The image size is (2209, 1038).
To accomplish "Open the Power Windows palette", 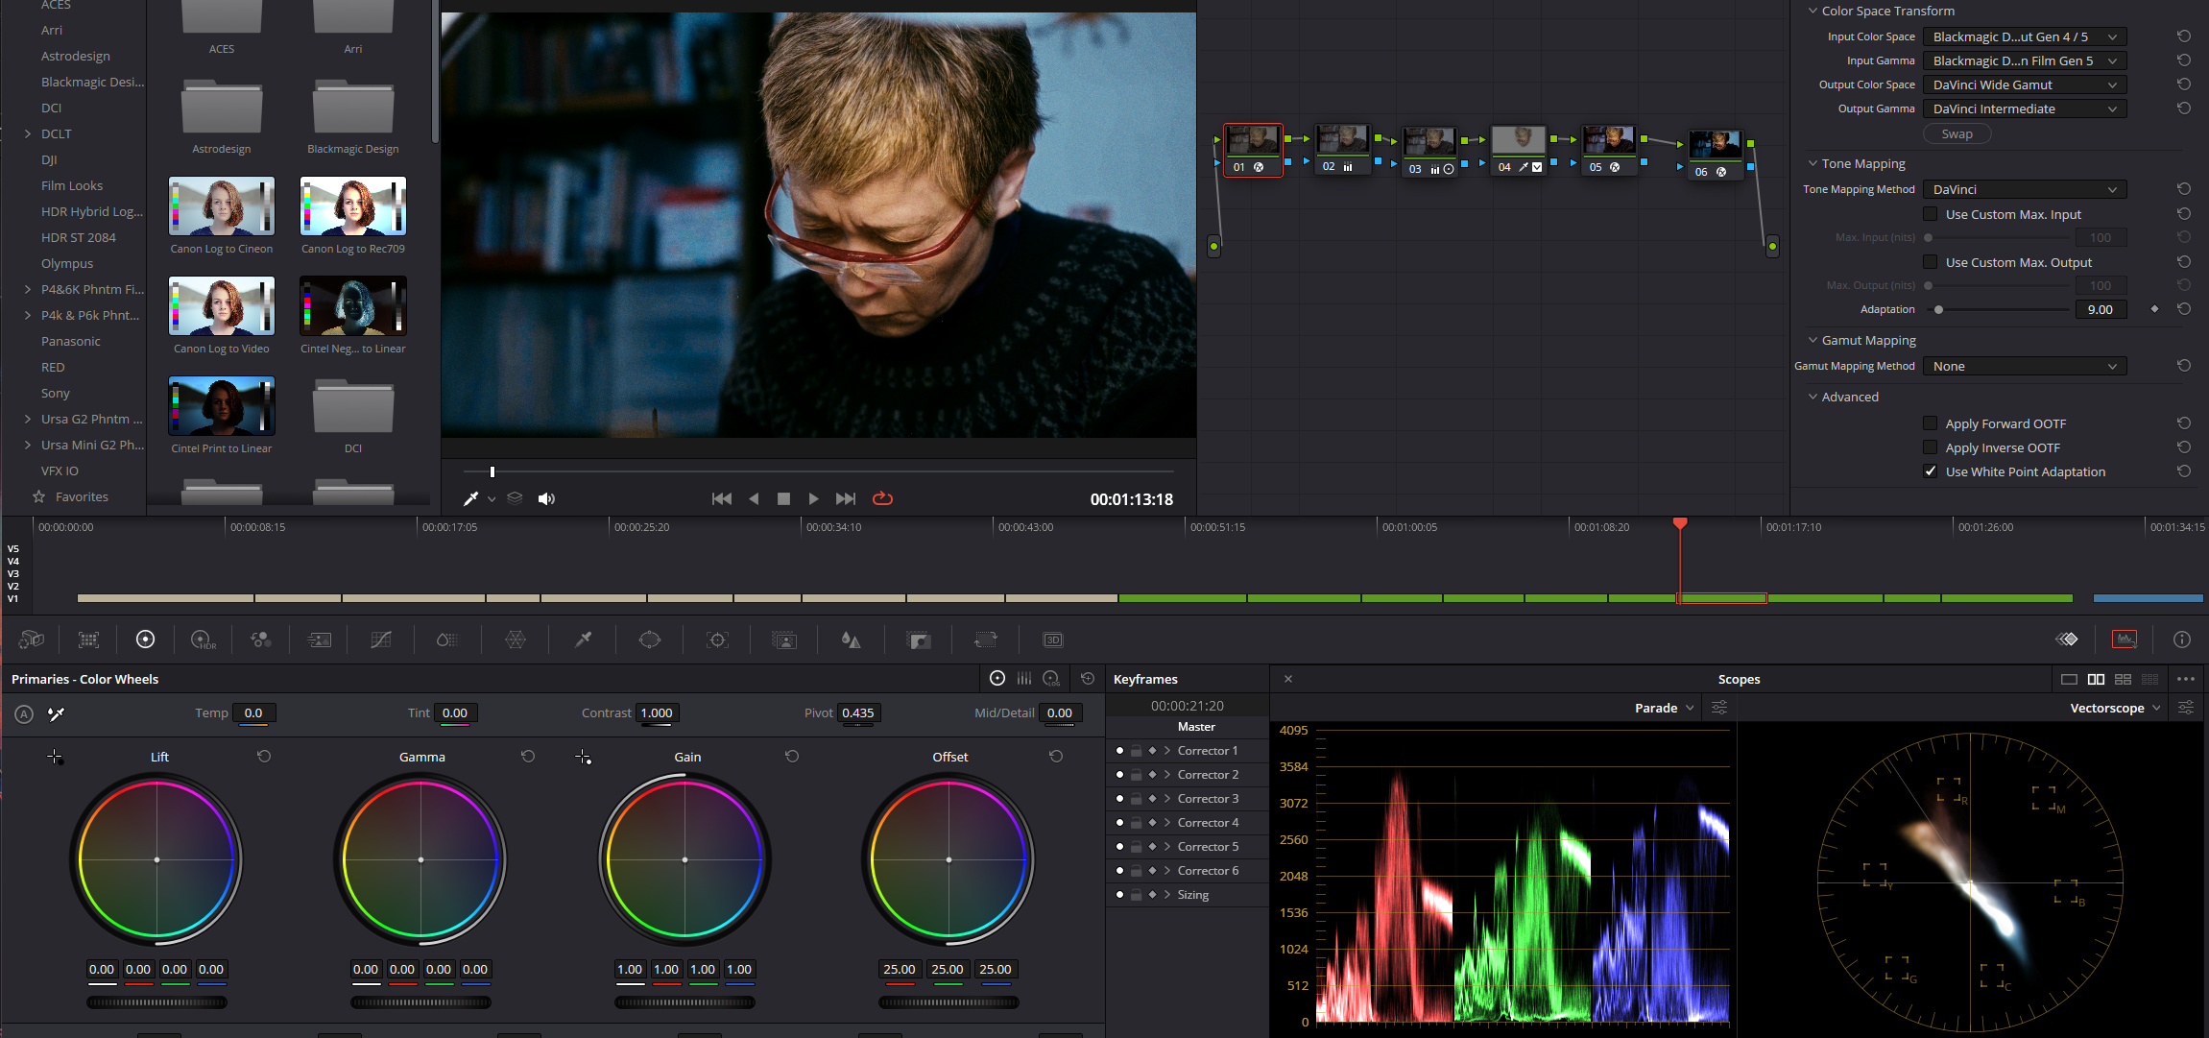I will [649, 640].
